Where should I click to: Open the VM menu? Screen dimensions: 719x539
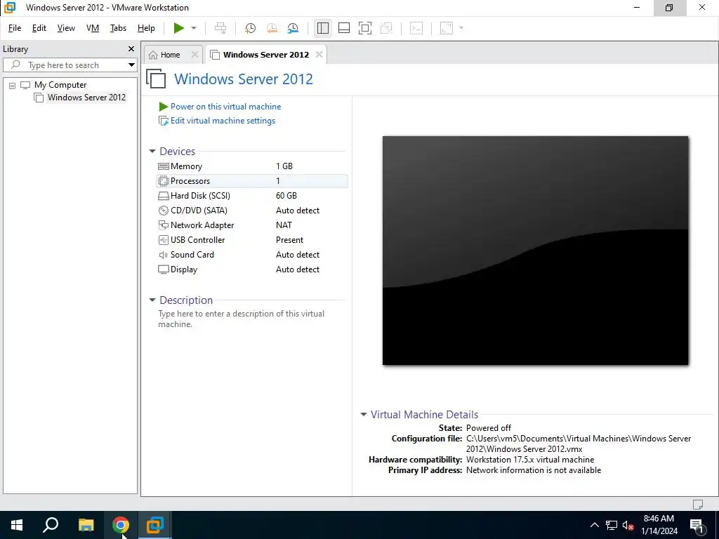93,28
